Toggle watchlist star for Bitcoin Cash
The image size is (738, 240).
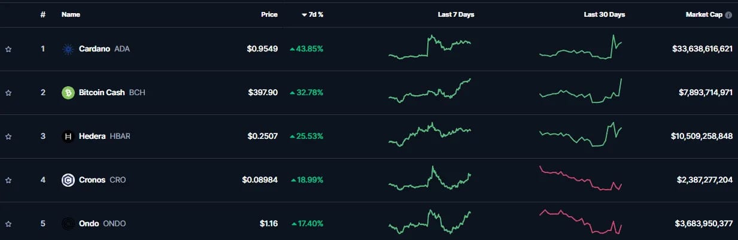pos(8,93)
